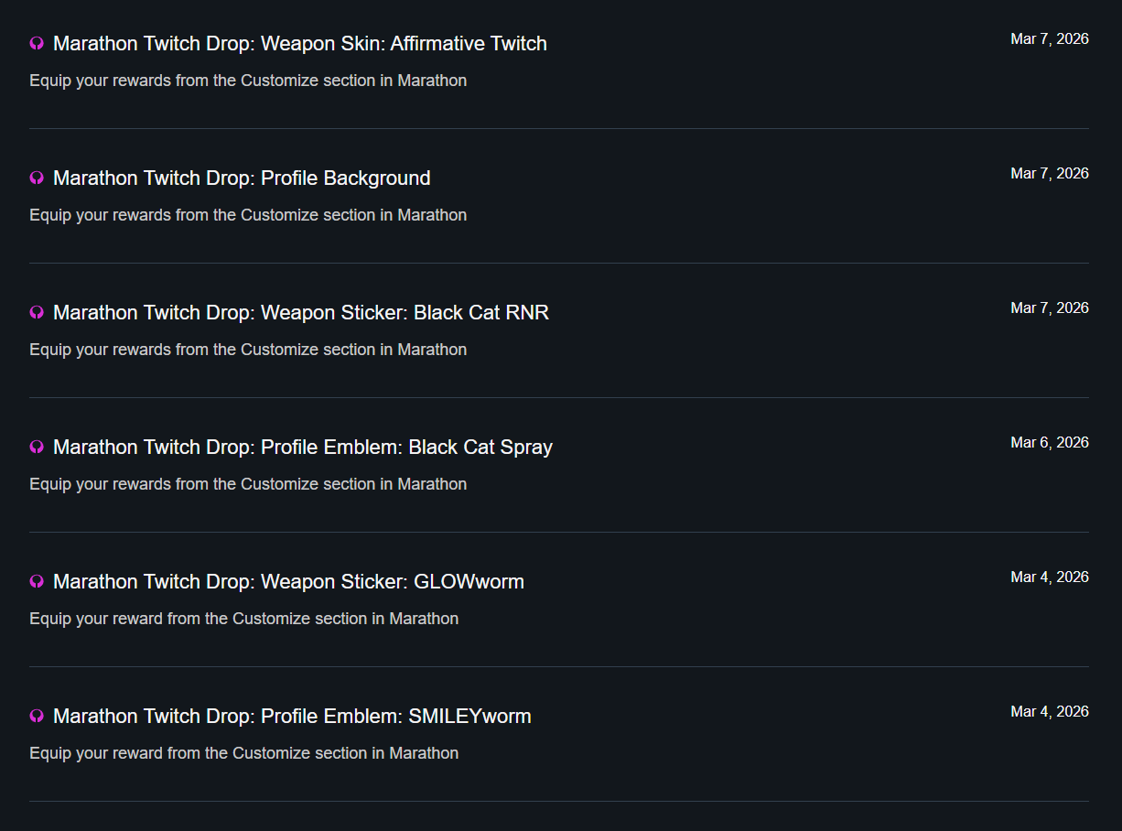View the Weapon Sticker: GLOWworm drop
The image size is (1122, 831).
(288, 581)
